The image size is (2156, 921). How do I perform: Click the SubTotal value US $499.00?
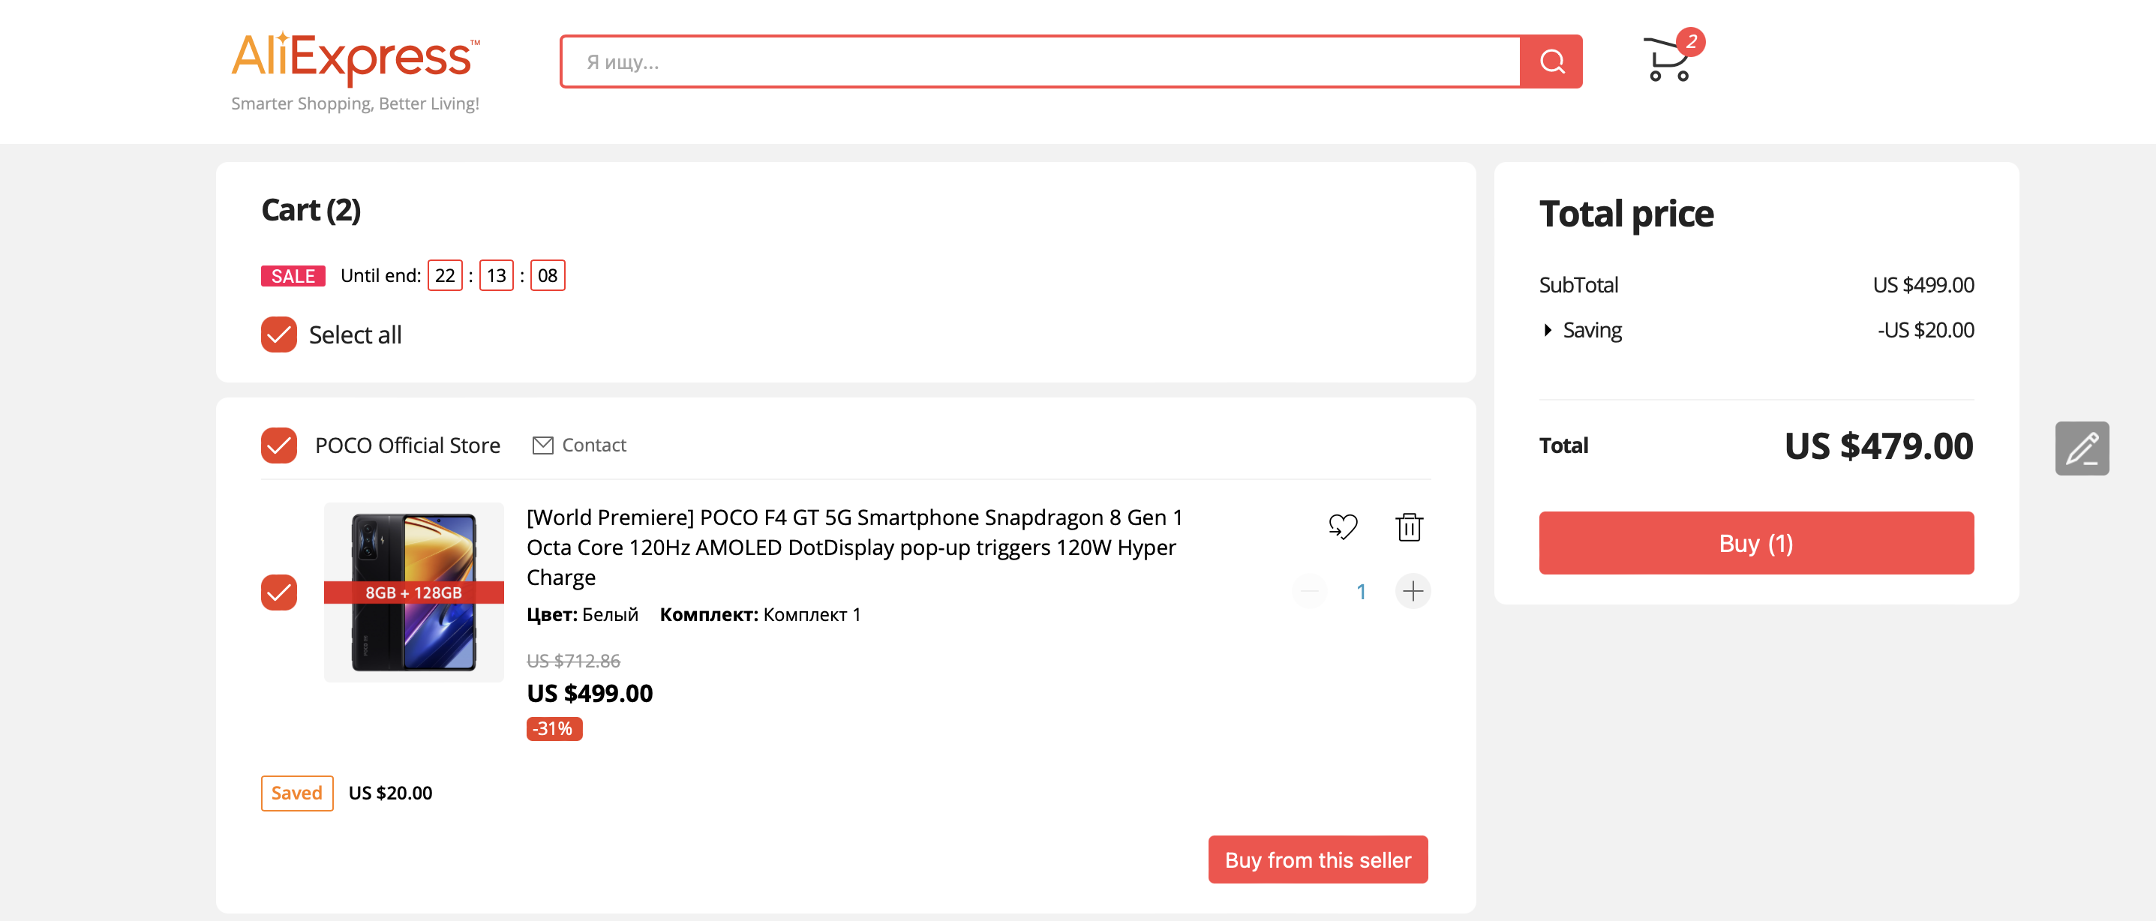[x=1923, y=285]
